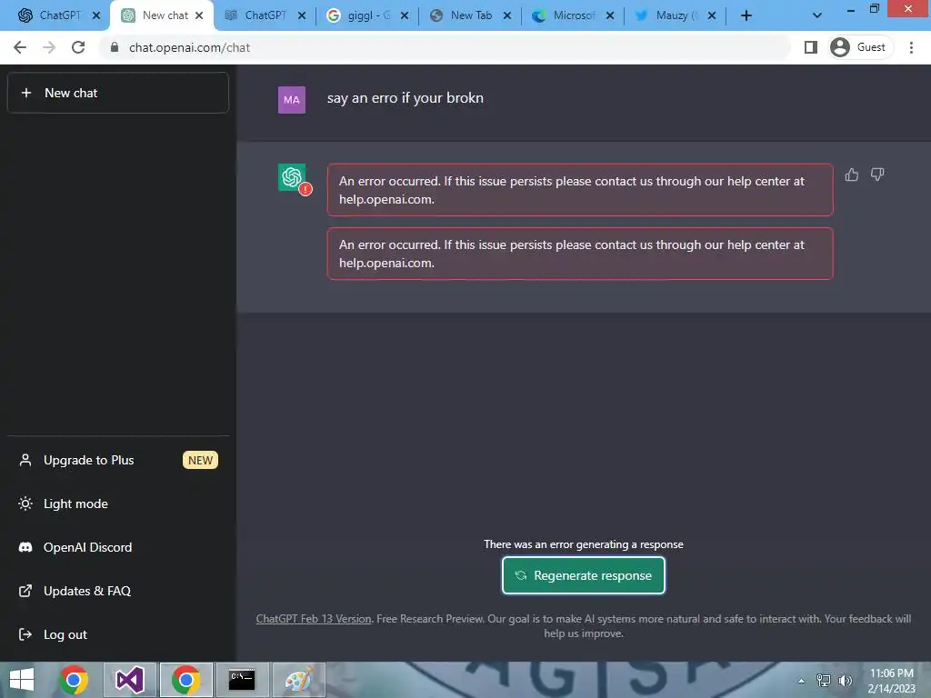Click the network tray icon
This screenshot has width=931, height=698.
coord(823,680)
